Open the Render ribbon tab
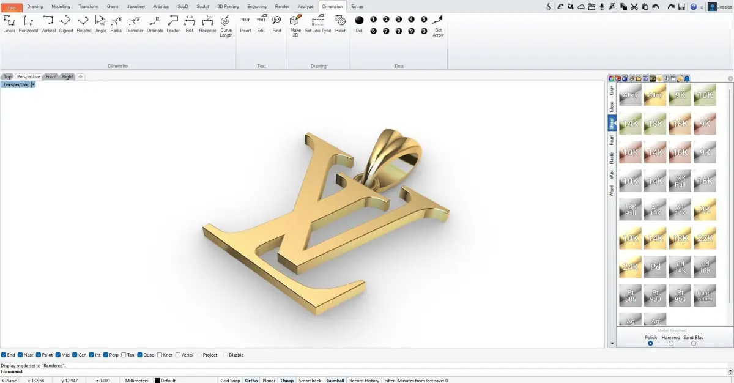Screen dimensions: 734x383 tap(282, 6)
